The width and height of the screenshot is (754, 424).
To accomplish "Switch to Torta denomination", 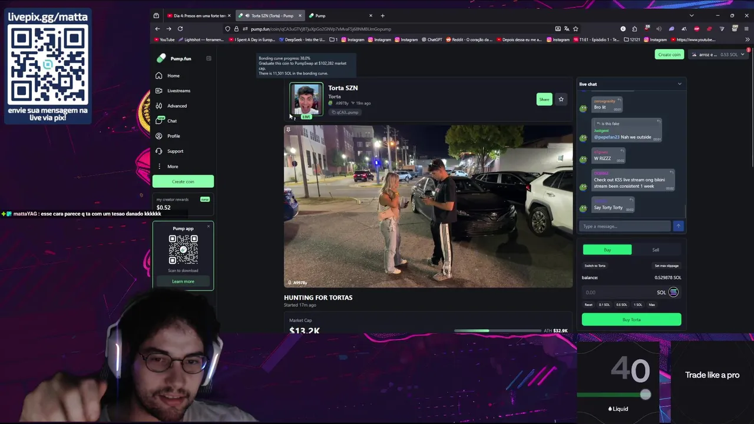I will coord(595,266).
